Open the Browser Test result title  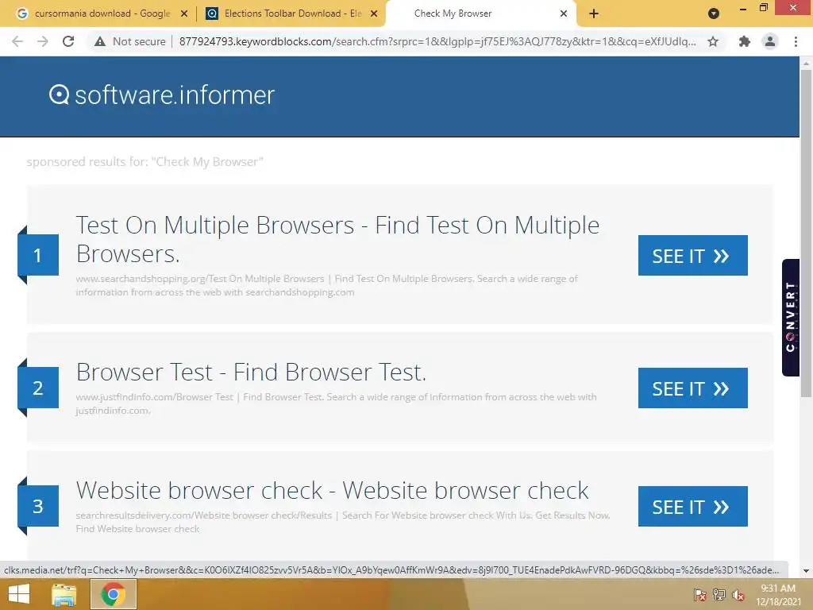tap(252, 372)
